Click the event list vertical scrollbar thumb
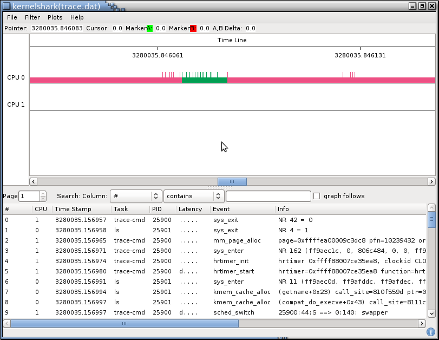The image size is (439, 340). (x=431, y=220)
